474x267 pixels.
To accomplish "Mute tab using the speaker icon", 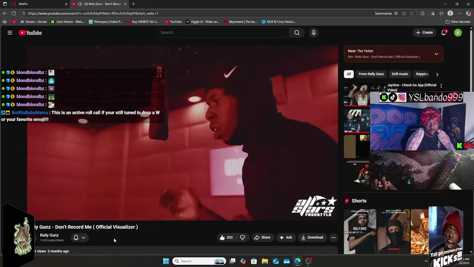I will [x=80, y=4].
